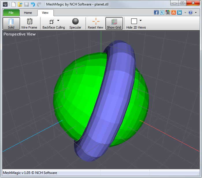202x178 pixels.
Task: Expand the Backface Culling dropdown arrow
Action: click(58, 21)
